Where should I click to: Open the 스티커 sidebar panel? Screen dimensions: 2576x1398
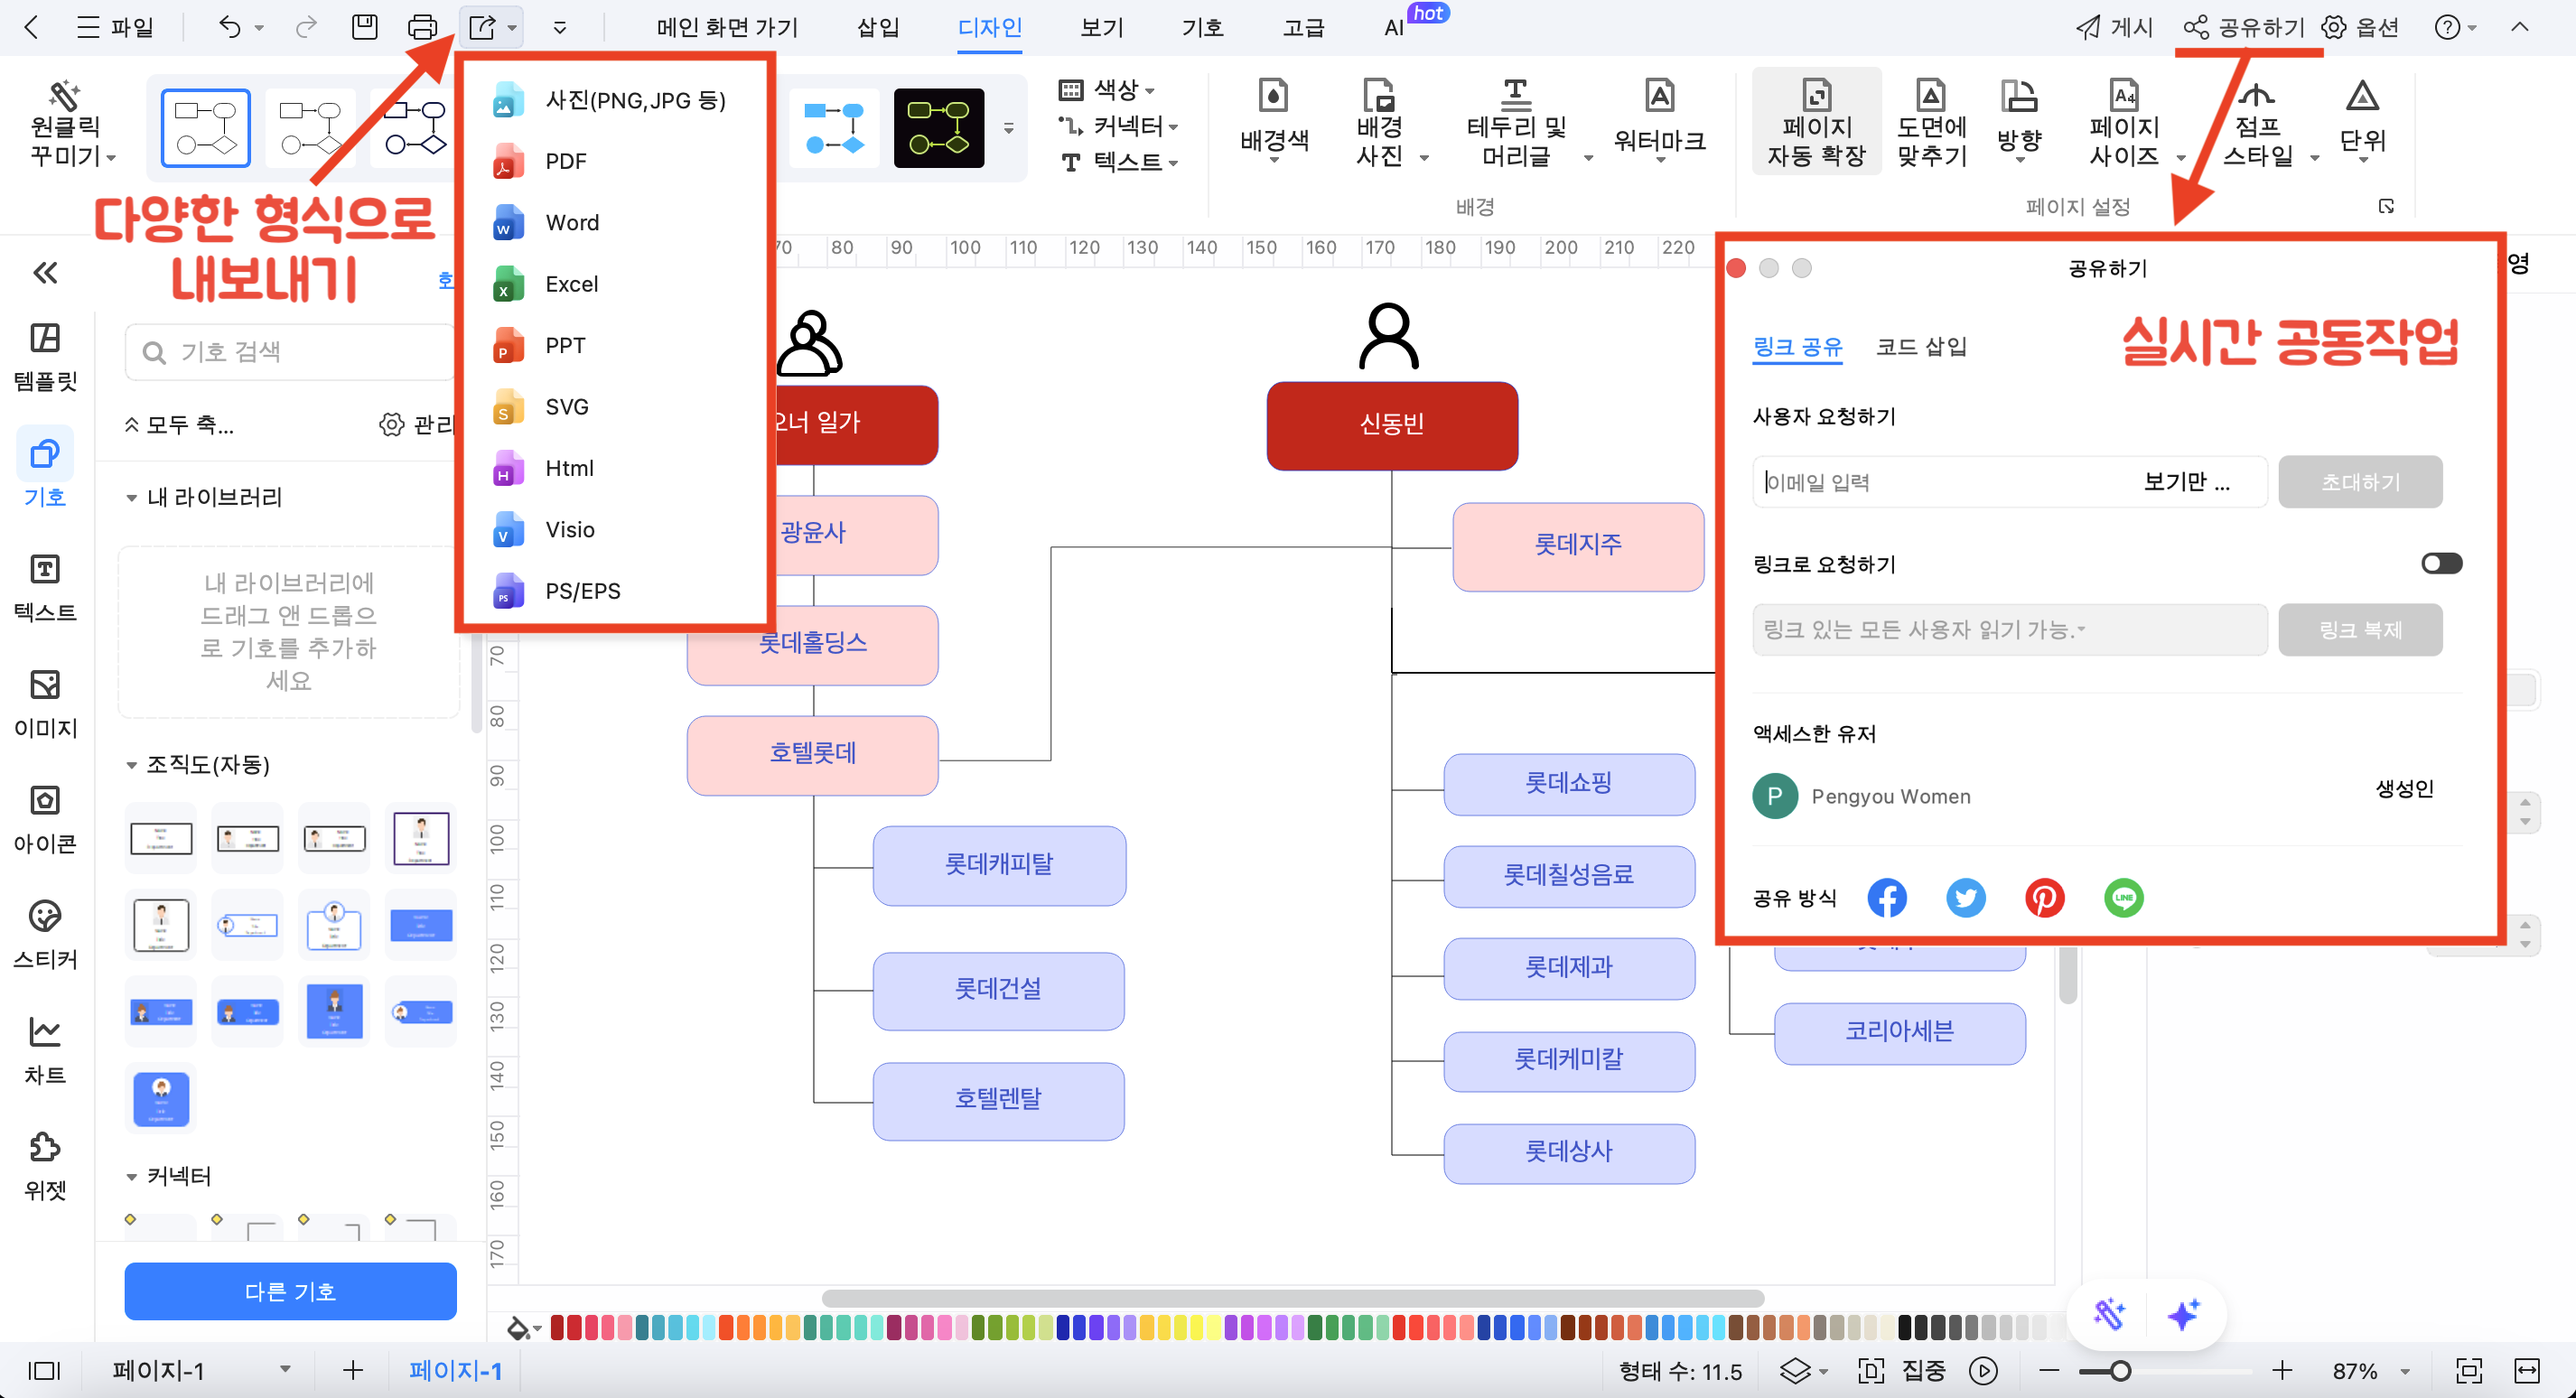(45, 935)
